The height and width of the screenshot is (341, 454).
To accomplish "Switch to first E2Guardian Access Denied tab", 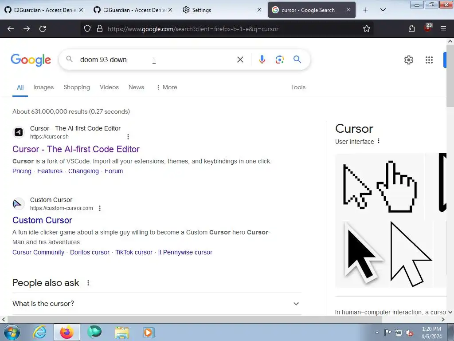I will [x=43, y=10].
